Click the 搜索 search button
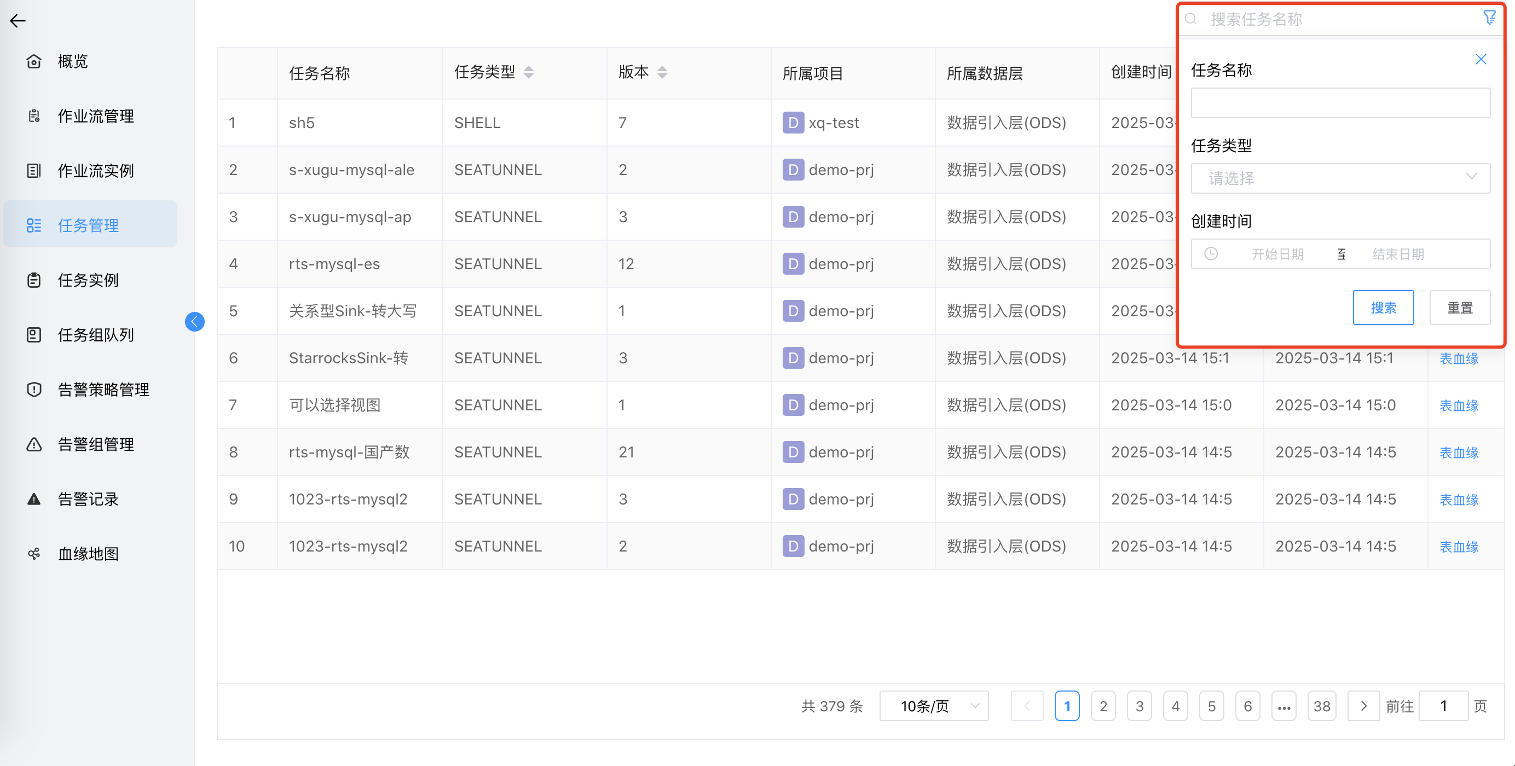The height and width of the screenshot is (766, 1515). (x=1383, y=307)
